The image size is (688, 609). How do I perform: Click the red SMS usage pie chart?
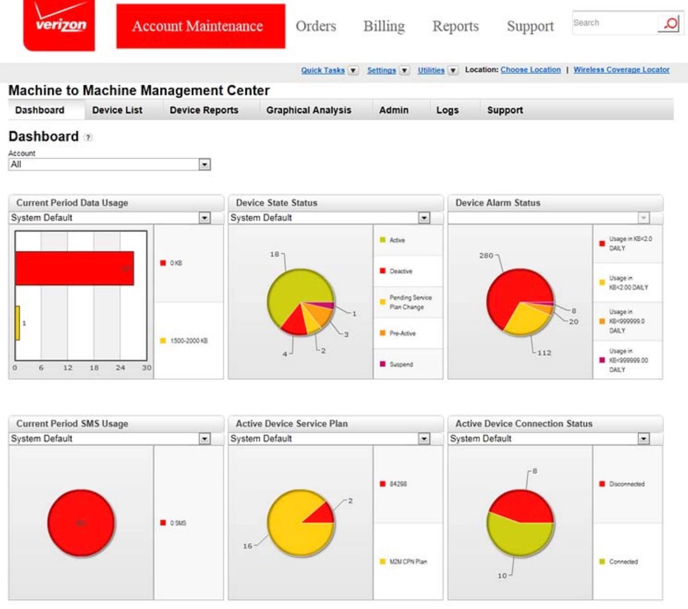[81, 523]
